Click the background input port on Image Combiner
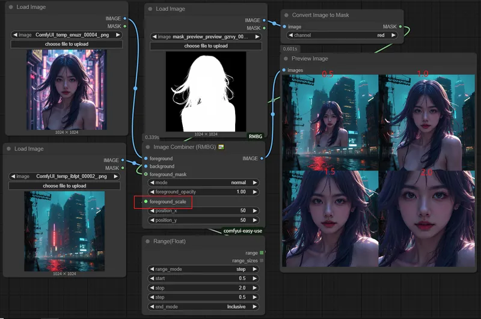Viewport: 481px width, 319px height. point(146,166)
